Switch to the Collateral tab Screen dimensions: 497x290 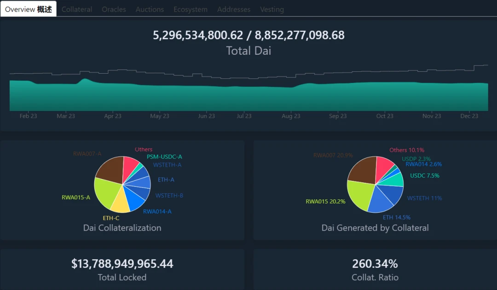click(77, 9)
